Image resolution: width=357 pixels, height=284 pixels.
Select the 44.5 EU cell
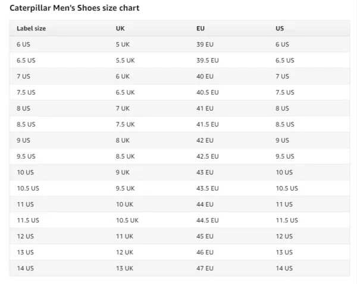pyautogui.click(x=208, y=220)
